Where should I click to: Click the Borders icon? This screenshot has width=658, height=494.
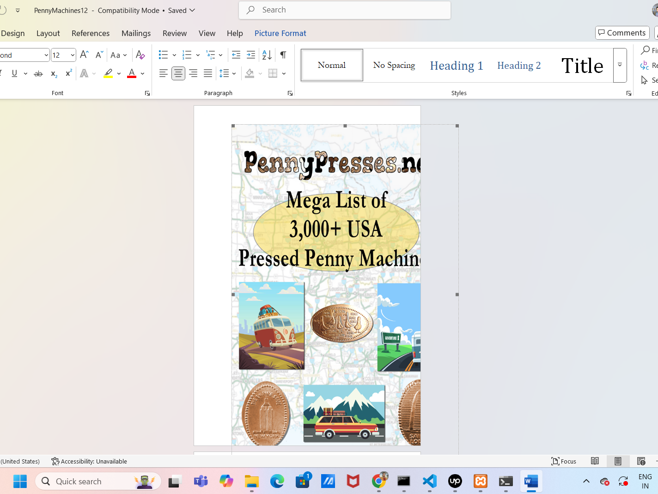point(273,73)
